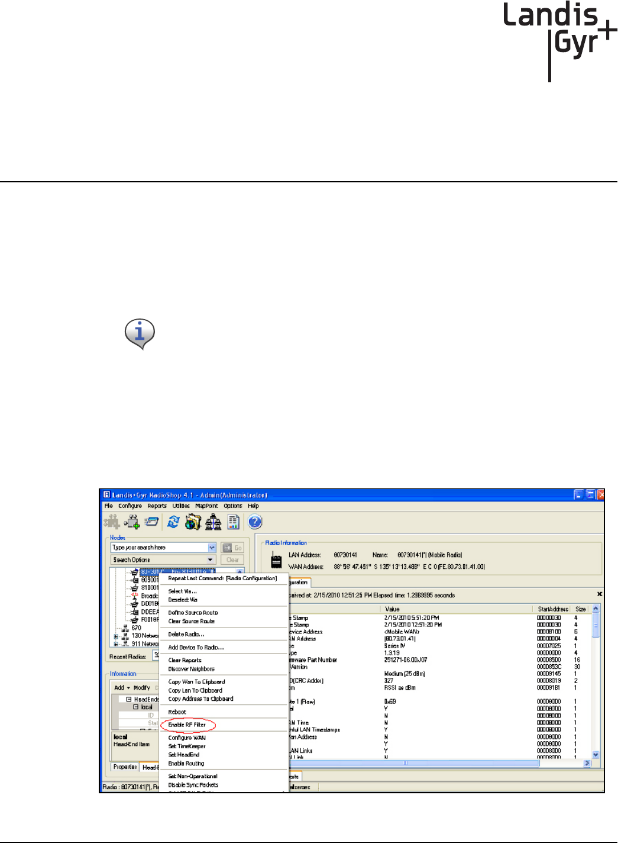
Task: Choose Enable Routing in context menu
Action: (x=186, y=764)
